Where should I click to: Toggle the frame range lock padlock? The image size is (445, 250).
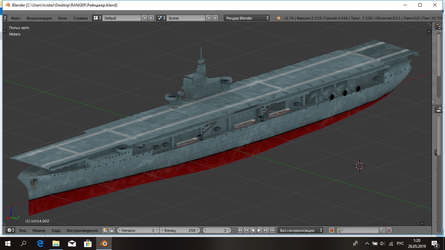point(112,230)
